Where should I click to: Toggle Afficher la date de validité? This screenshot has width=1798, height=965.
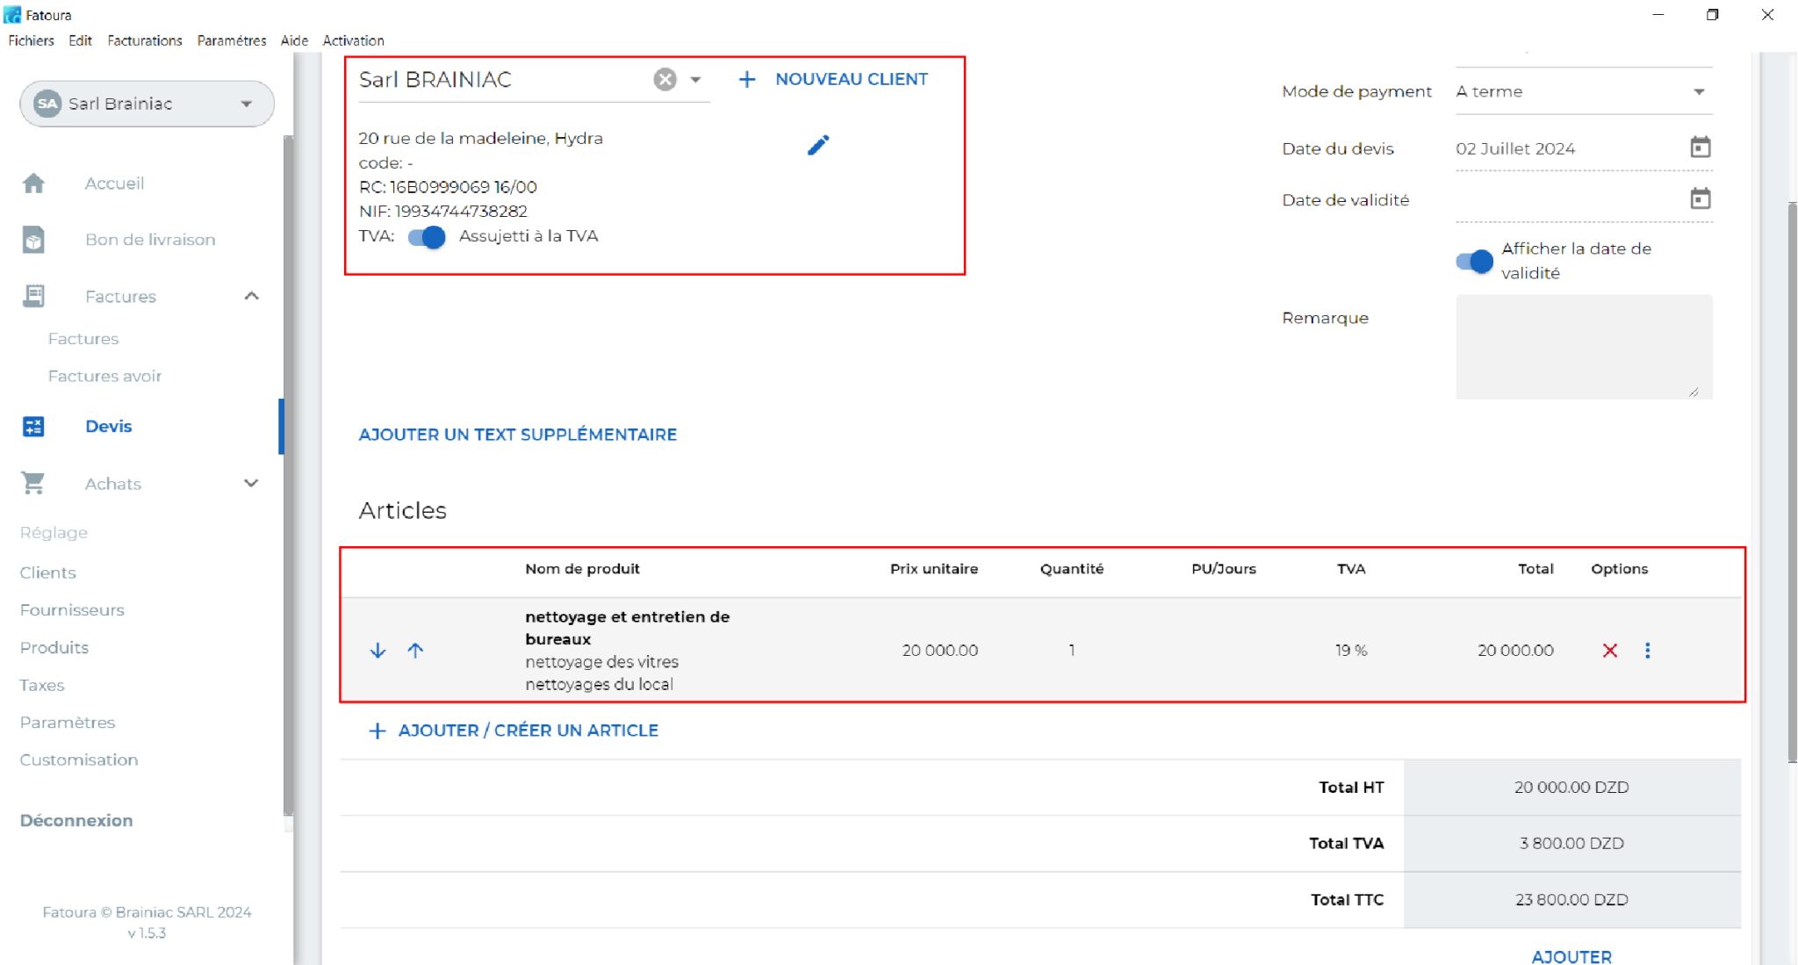tap(1474, 262)
